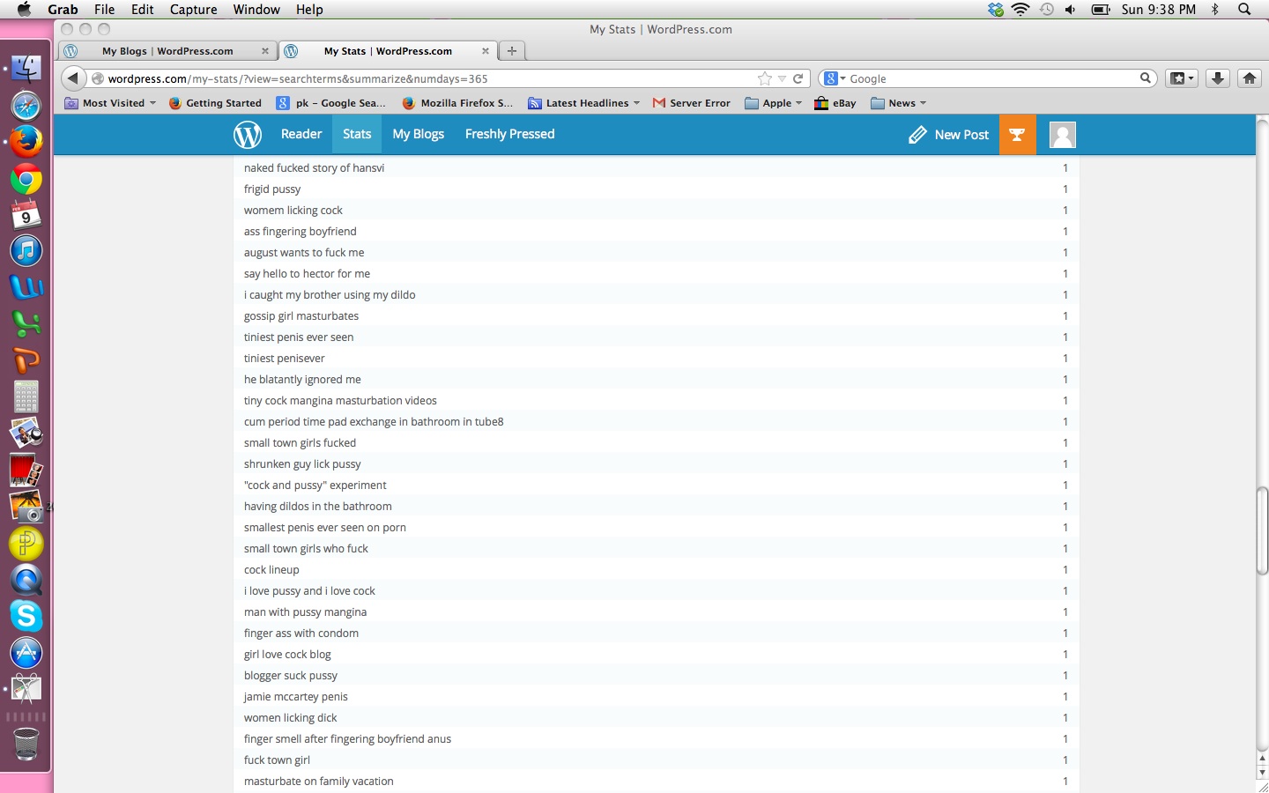Bookmark this page with the star icon

764,78
